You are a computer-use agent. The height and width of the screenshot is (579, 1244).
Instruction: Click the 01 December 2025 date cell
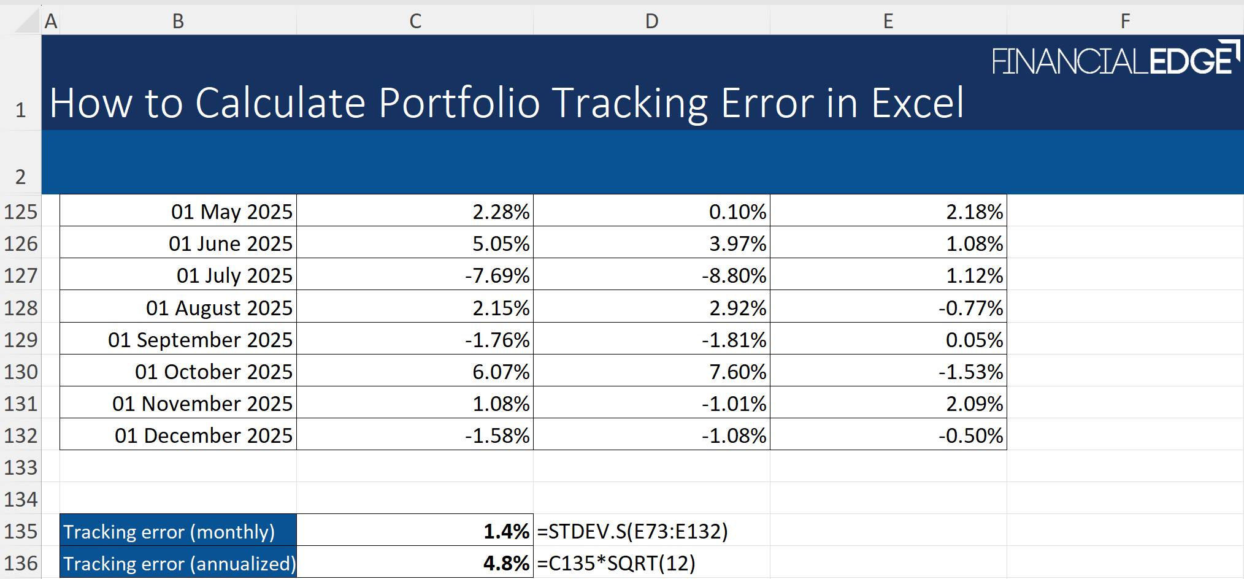[178, 435]
